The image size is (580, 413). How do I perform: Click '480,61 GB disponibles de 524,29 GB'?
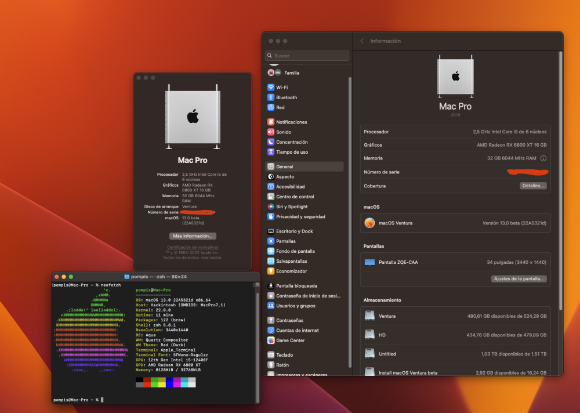[507, 316]
